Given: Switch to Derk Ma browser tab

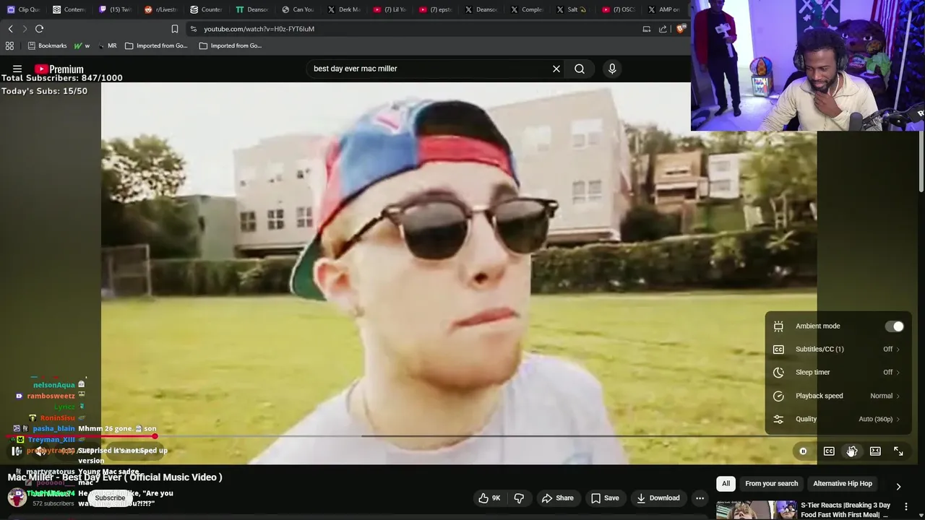Looking at the screenshot, I should click(x=344, y=9).
